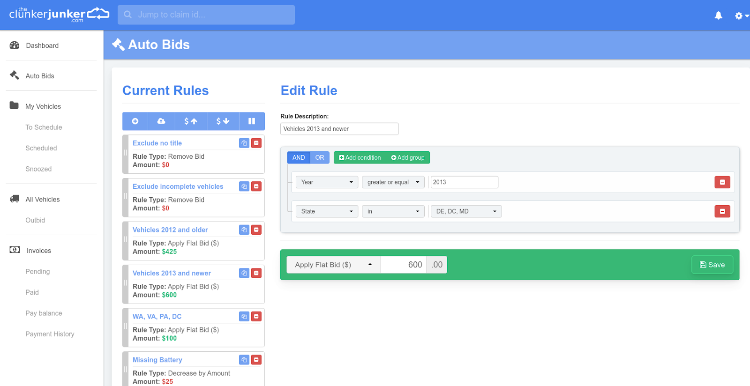Open the 'in' operator dropdown
This screenshot has width=750, height=386.
click(x=393, y=211)
